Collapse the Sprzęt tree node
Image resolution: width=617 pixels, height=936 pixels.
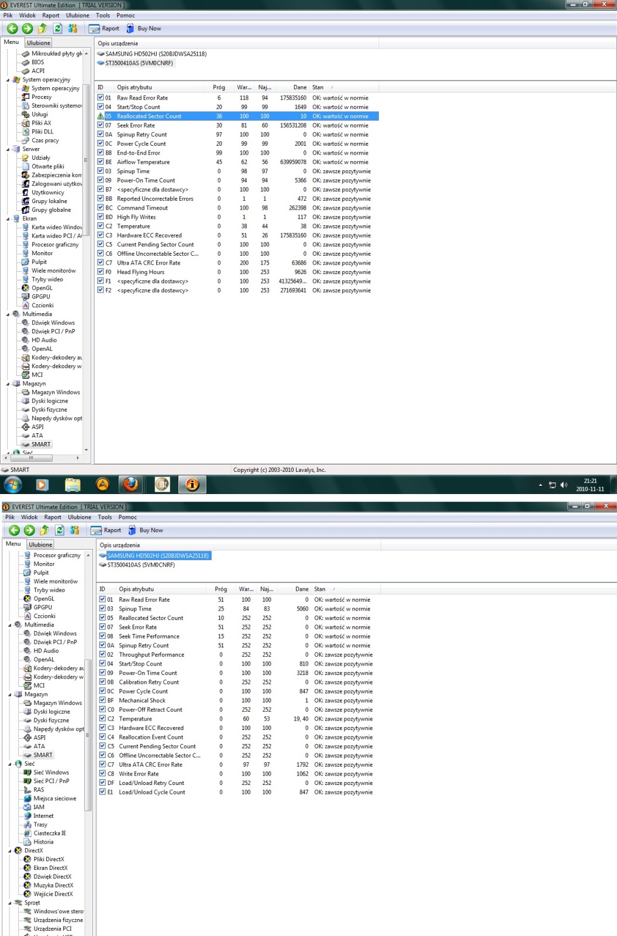coord(10,903)
